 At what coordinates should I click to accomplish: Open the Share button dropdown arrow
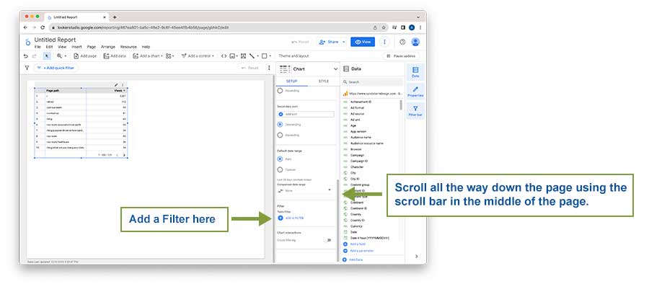click(343, 42)
